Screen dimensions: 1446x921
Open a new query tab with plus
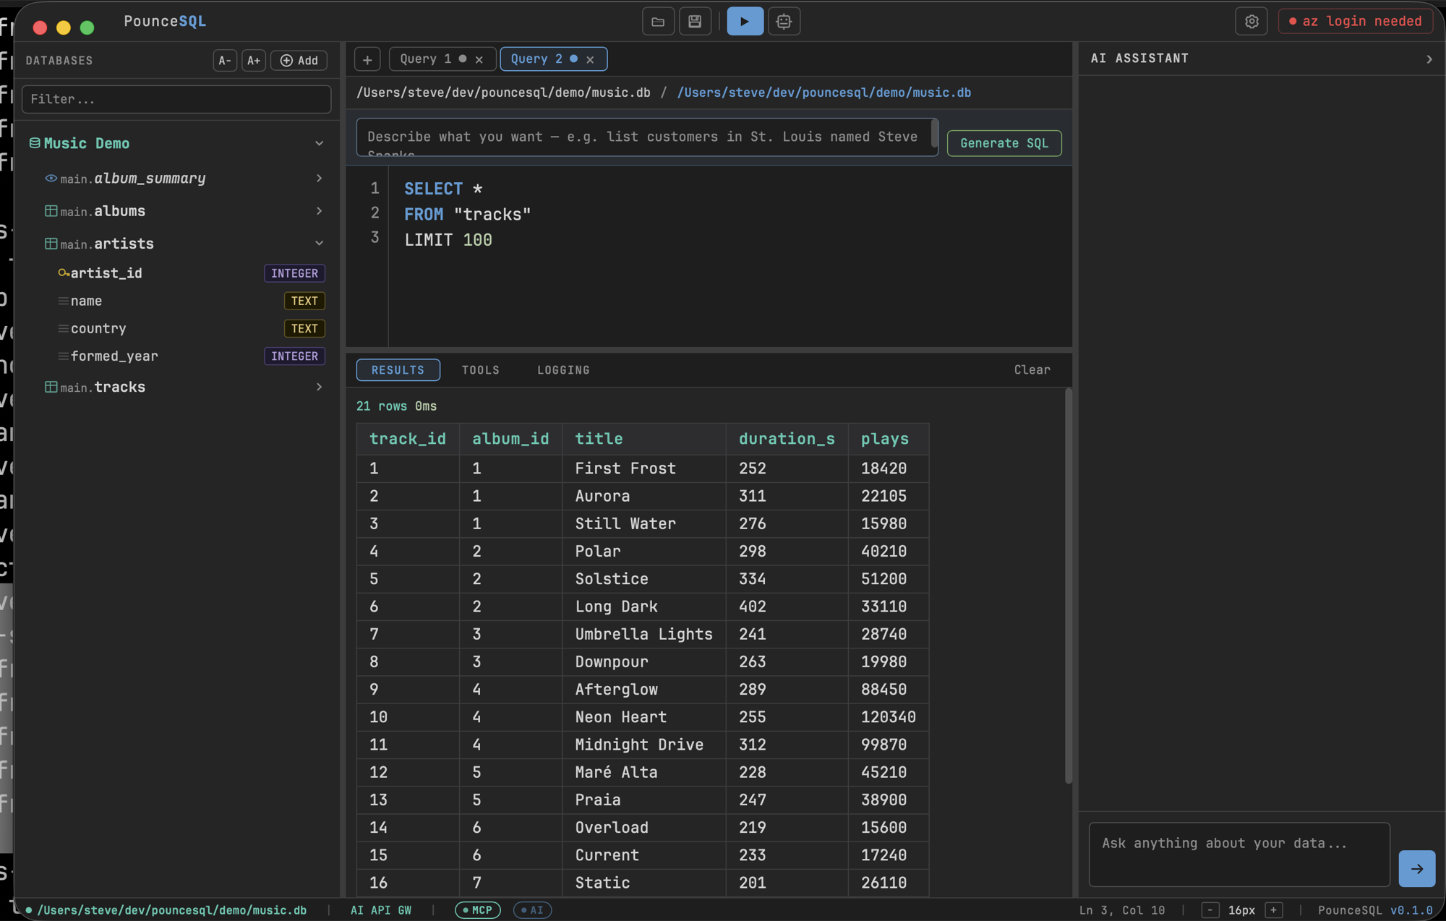[367, 59]
